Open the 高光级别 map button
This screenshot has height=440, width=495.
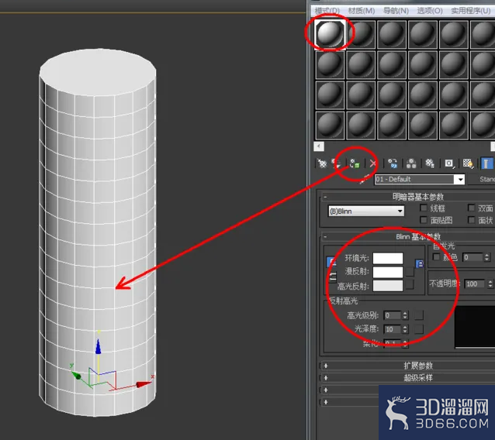419,315
